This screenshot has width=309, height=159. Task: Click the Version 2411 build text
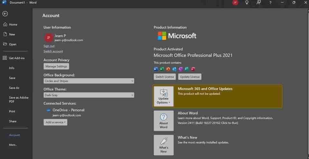pyautogui.click(x=208, y=123)
